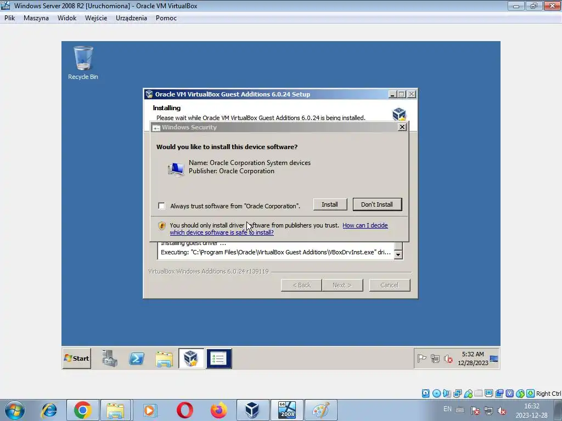Viewport: 562px width, 421px height.
Task: Close the Windows Security dialog
Action: click(x=402, y=127)
